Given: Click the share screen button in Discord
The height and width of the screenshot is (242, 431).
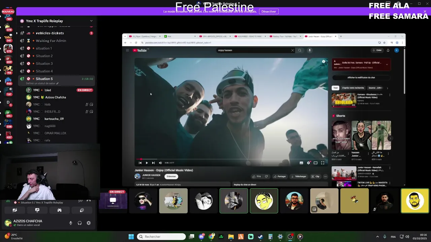Looking at the screenshot, I should (x=37, y=210).
